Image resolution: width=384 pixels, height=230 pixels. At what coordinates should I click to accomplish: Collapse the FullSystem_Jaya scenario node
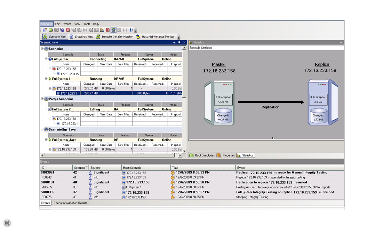click(x=46, y=140)
